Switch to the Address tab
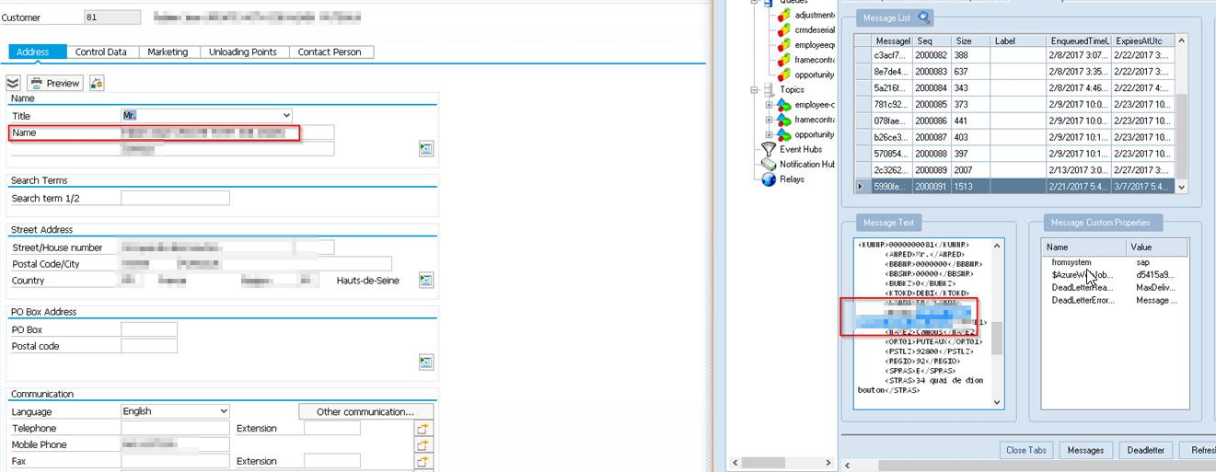This screenshot has width=1216, height=472. click(x=33, y=52)
